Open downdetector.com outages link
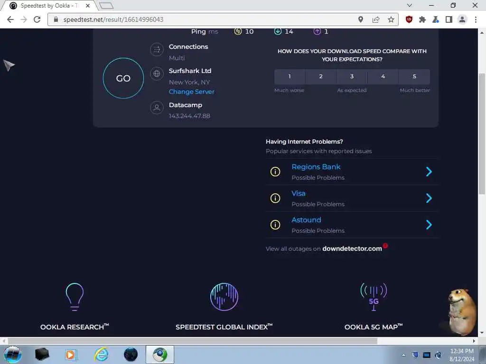486x364 pixels. pyautogui.click(x=352, y=248)
